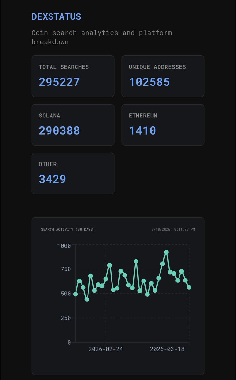Image resolution: width=236 pixels, height=380 pixels.
Task: Click the value 102585
Action: pos(149,82)
